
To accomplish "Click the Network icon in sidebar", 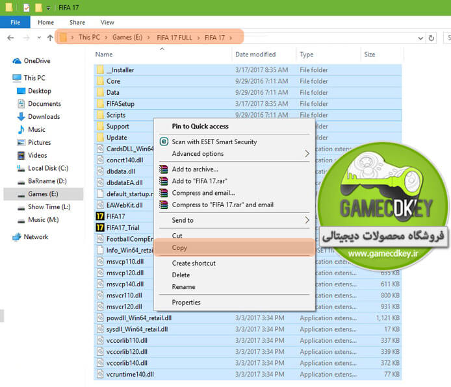I will (17, 237).
